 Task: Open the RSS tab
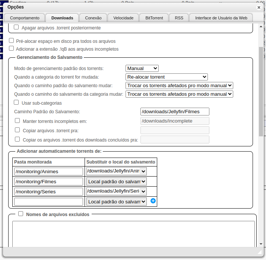click(x=179, y=18)
